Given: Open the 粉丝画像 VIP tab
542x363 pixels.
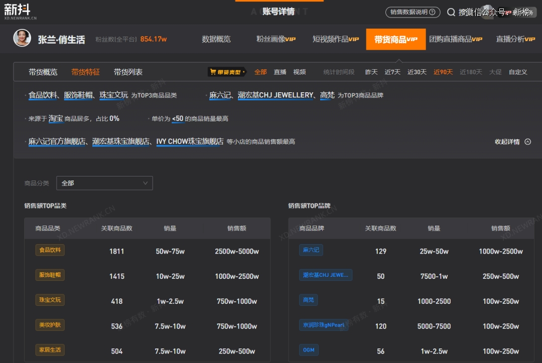Looking at the screenshot, I should pyautogui.click(x=276, y=39).
